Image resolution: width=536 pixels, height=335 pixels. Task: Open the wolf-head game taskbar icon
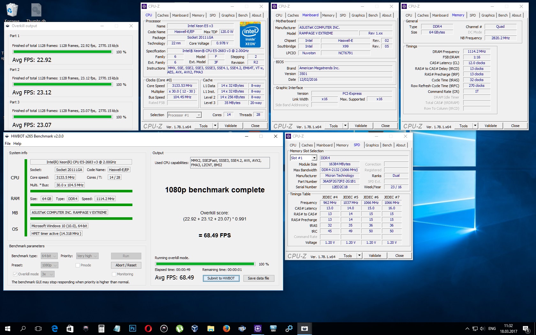(x=86, y=328)
